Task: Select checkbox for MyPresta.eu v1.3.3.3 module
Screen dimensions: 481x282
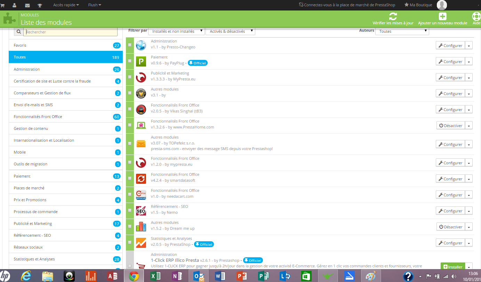Action: click(130, 77)
